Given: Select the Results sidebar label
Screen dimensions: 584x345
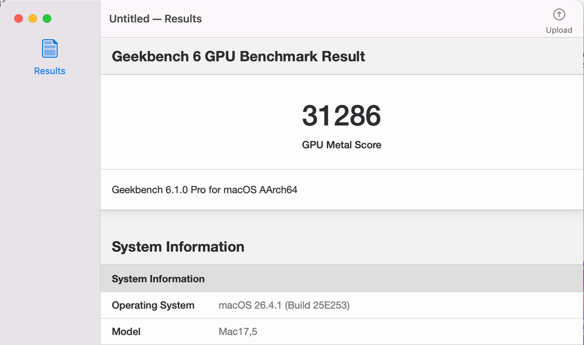Looking at the screenshot, I should click(x=50, y=71).
